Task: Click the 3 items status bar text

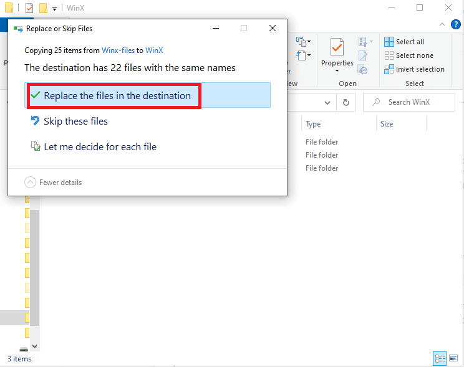Action: point(19,359)
